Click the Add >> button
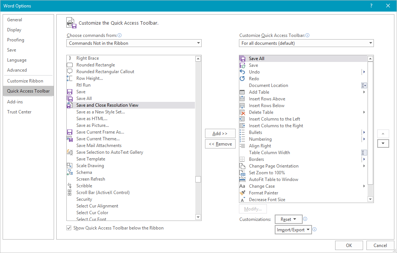Screen dimensions: 397x253 pos(220,133)
